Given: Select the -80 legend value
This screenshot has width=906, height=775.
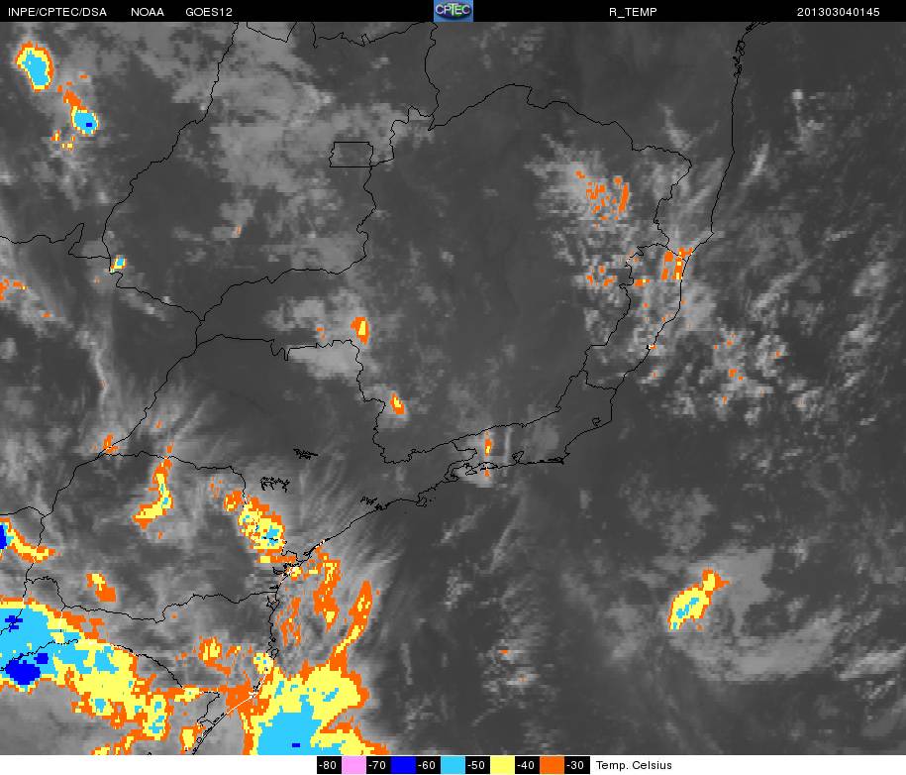Looking at the screenshot, I should 329,765.
